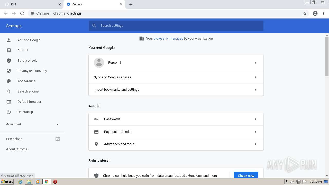Image resolution: width=329 pixels, height=185 pixels.
Task: Focus the Search settings field
Action: coord(176,26)
